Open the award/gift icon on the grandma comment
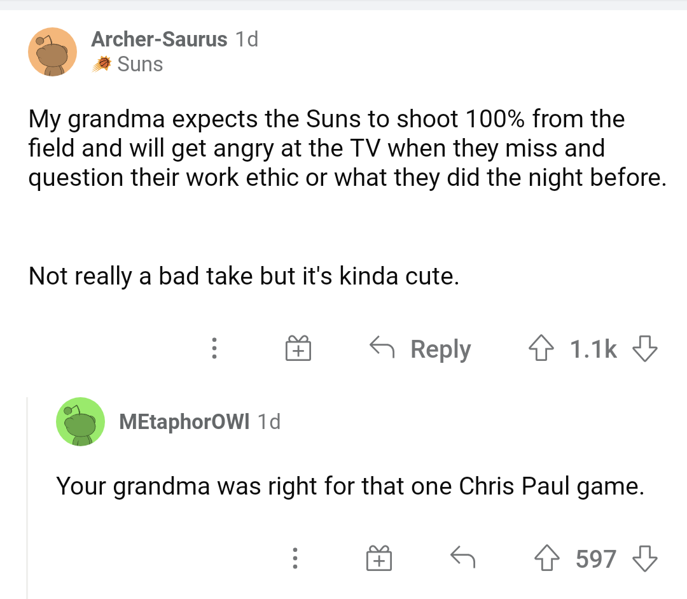This screenshot has width=687, height=599. pos(298,348)
